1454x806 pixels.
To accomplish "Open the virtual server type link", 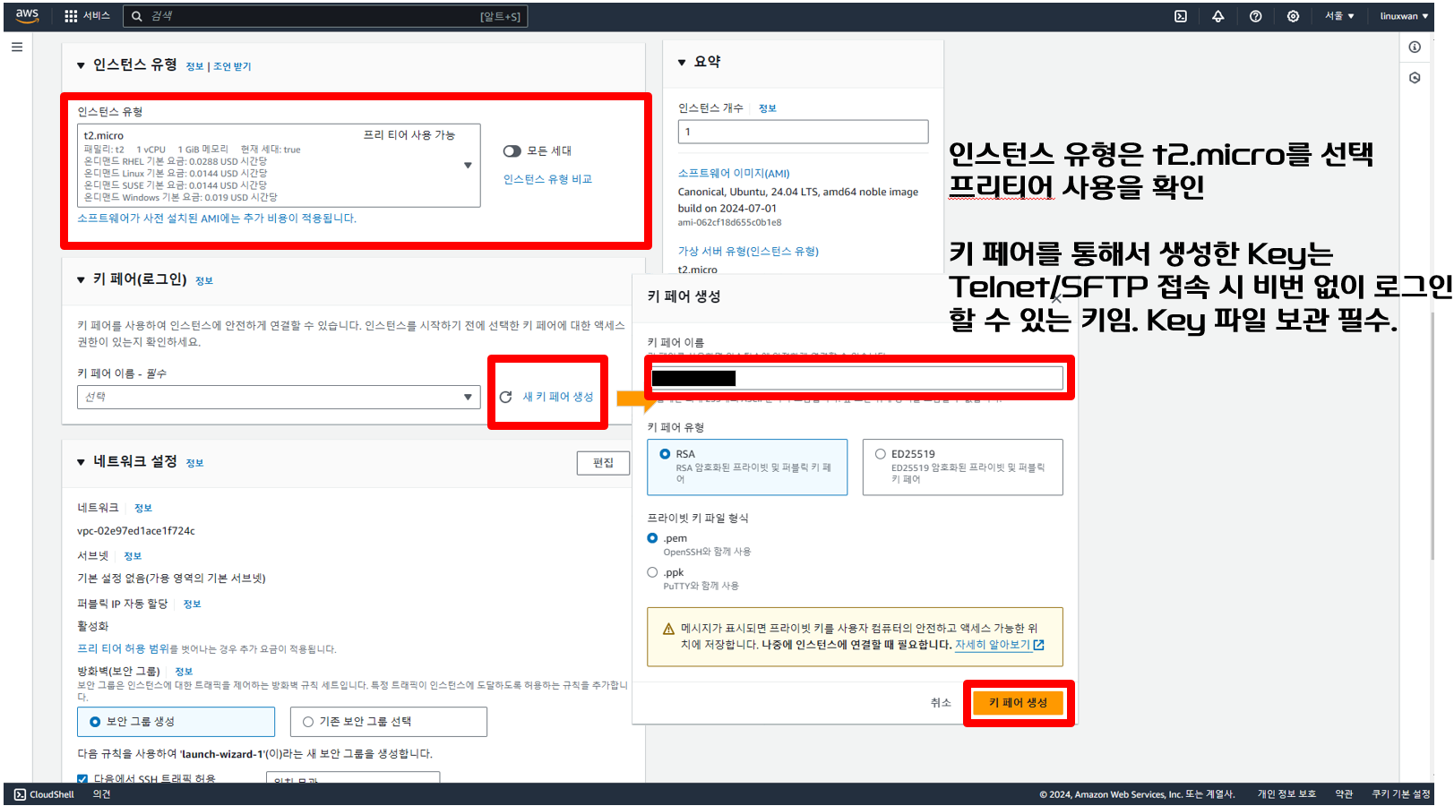I will (x=748, y=252).
